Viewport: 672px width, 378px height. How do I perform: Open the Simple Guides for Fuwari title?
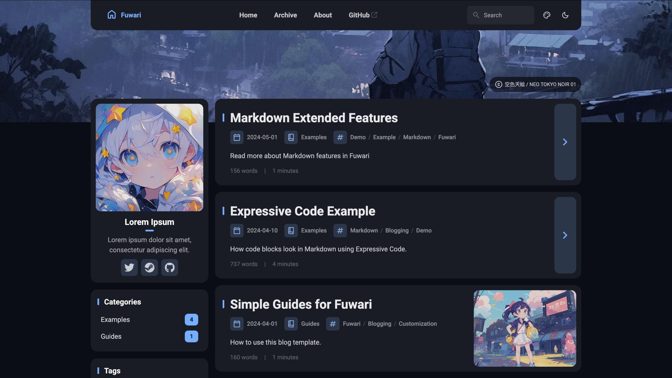(x=301, y=304)
